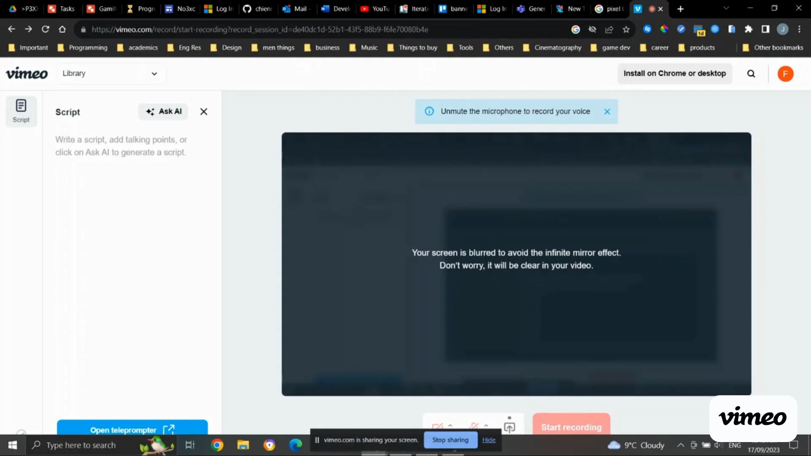The image size is (811, 456).
Task: Click the screen share icon in recorder controls
Action: coord(509,426)
